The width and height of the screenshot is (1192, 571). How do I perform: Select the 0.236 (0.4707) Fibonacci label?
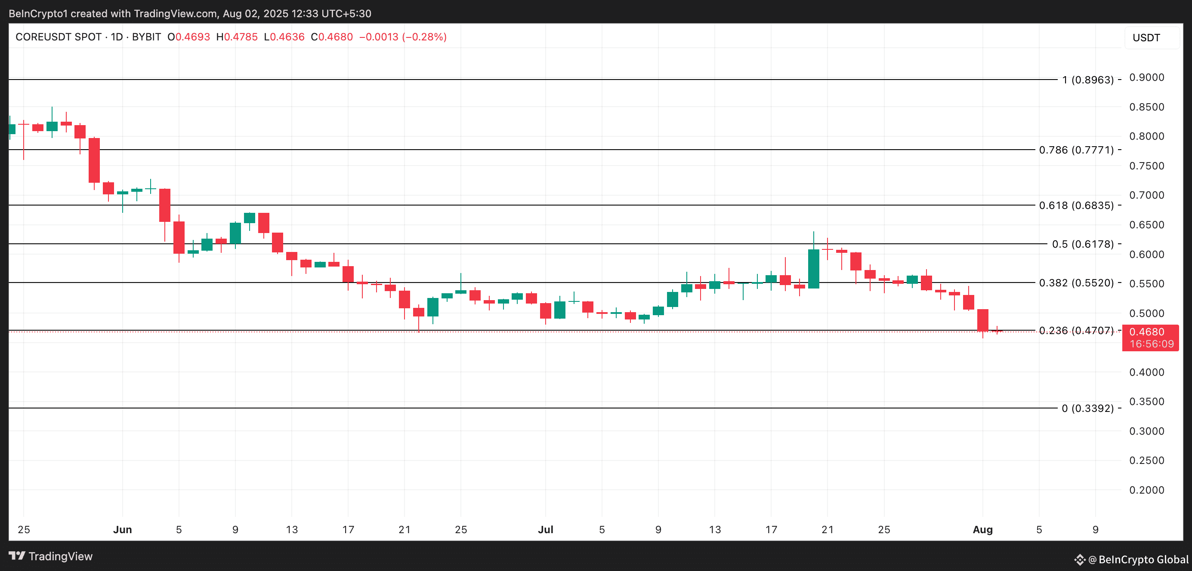coord(1076,331)
